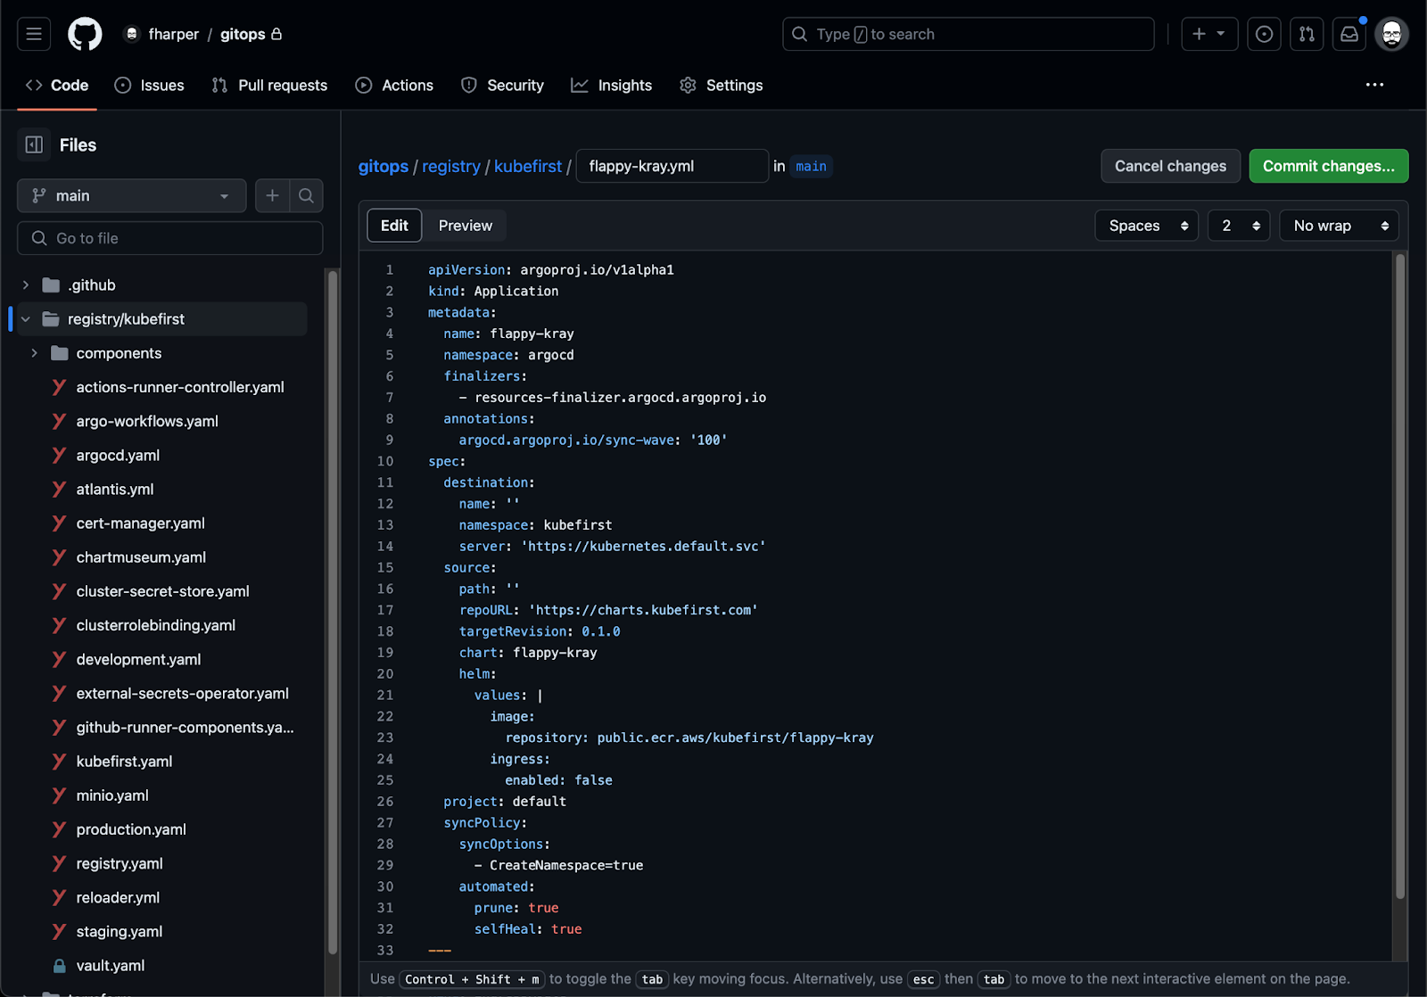1427x997 pixels.
Task: Open the hamburger navigation menu
Action: pos(34,34)
